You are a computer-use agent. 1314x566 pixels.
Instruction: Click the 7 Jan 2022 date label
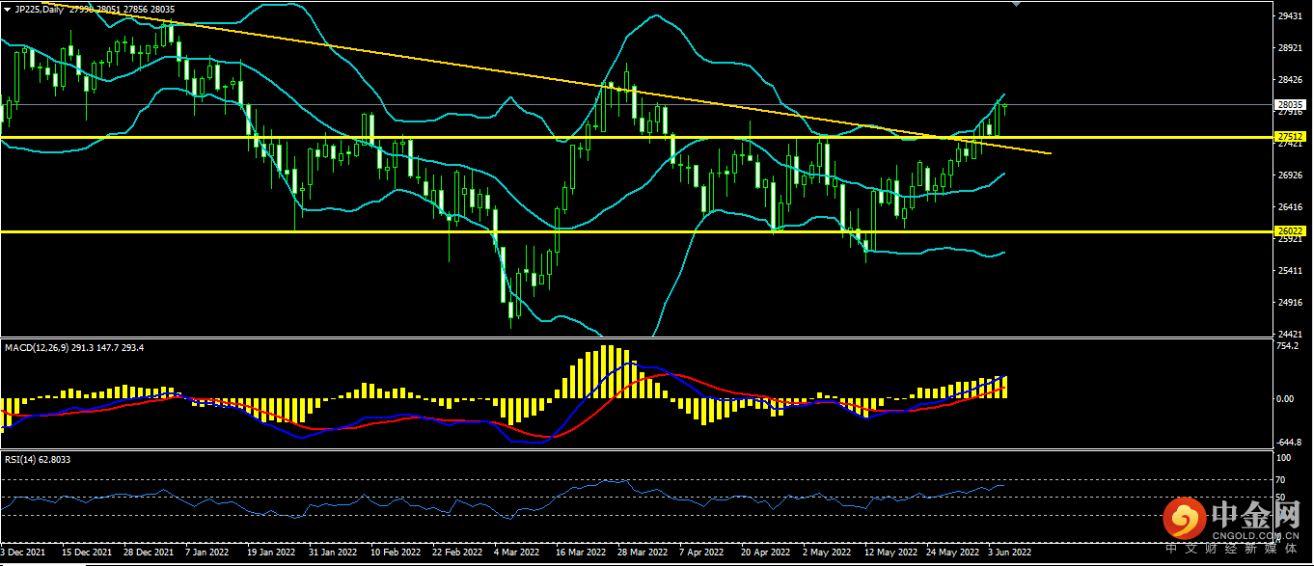tap(207, 553)
